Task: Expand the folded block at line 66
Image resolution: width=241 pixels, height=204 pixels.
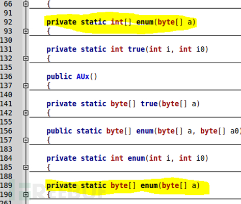Action: [x=26, y=4]
